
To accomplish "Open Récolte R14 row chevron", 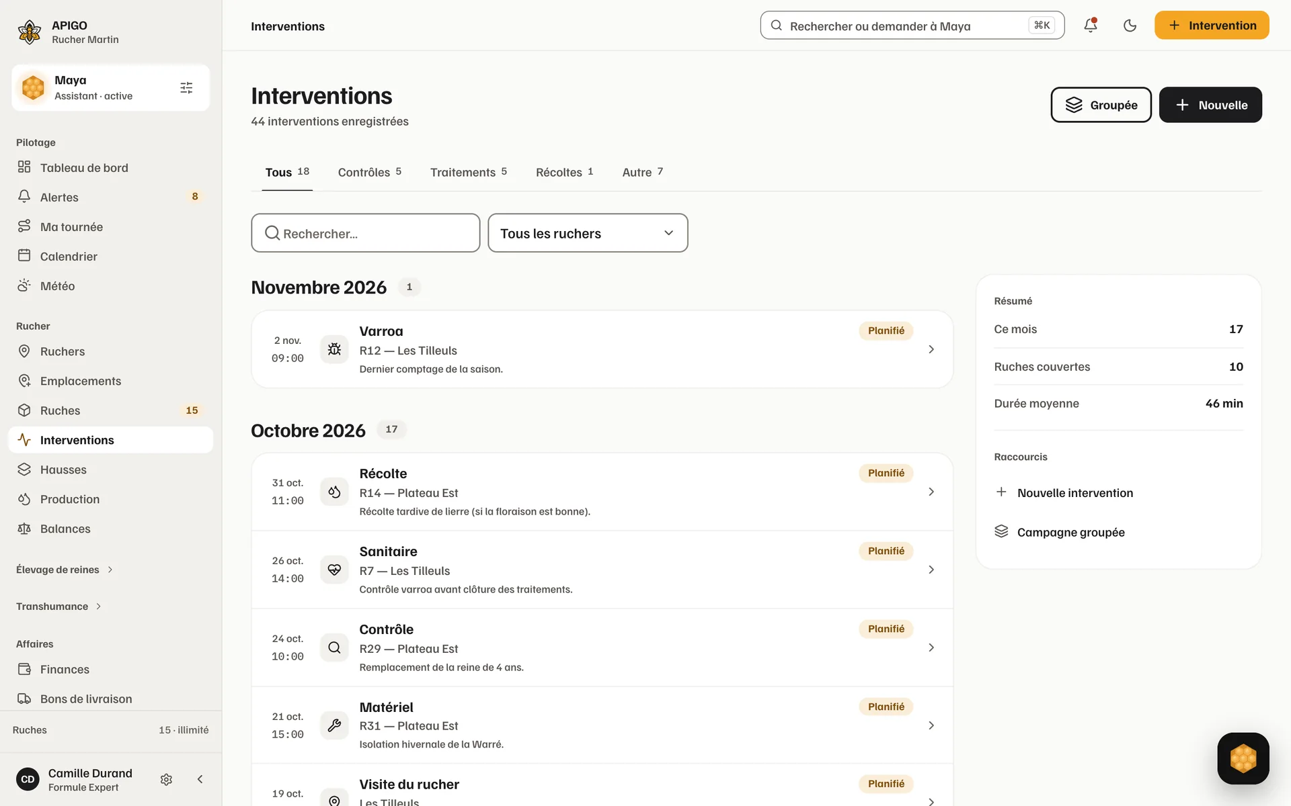I will point(931,492).
